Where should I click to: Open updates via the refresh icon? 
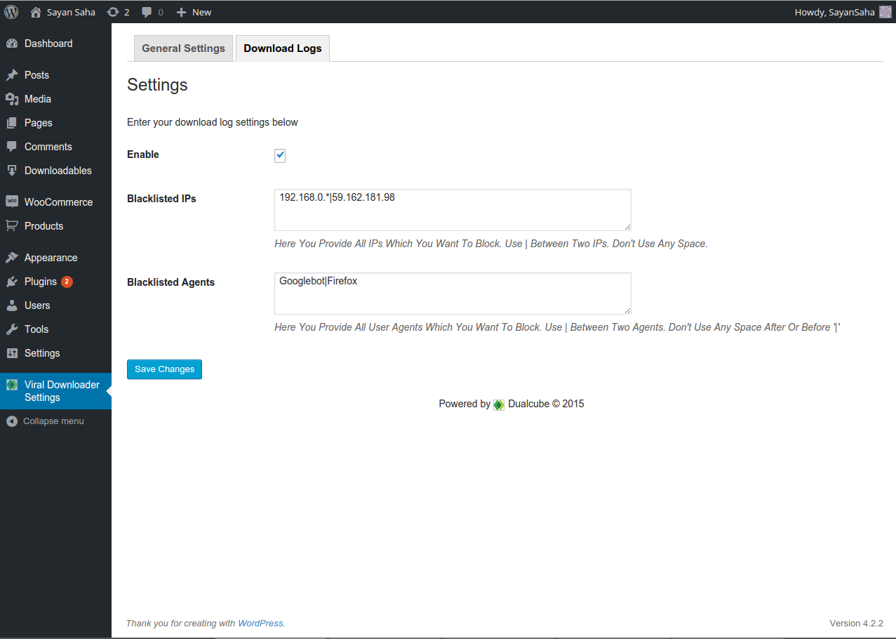[x=112, y=11]
